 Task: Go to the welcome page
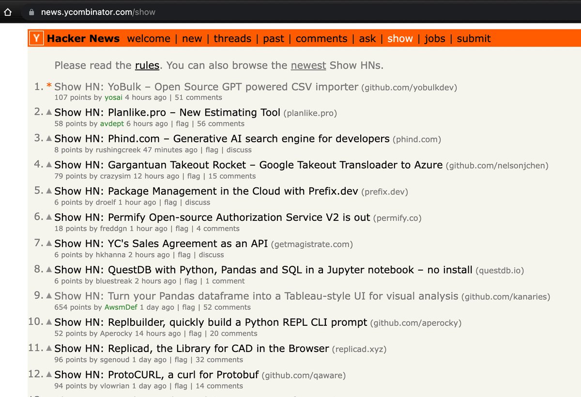(149, 39)
